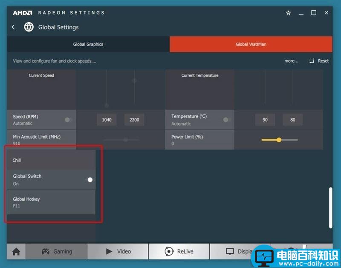Screen dimensions: 341x268
Task: Click the vertical scrollbar thumb
Action: [331, 207]
